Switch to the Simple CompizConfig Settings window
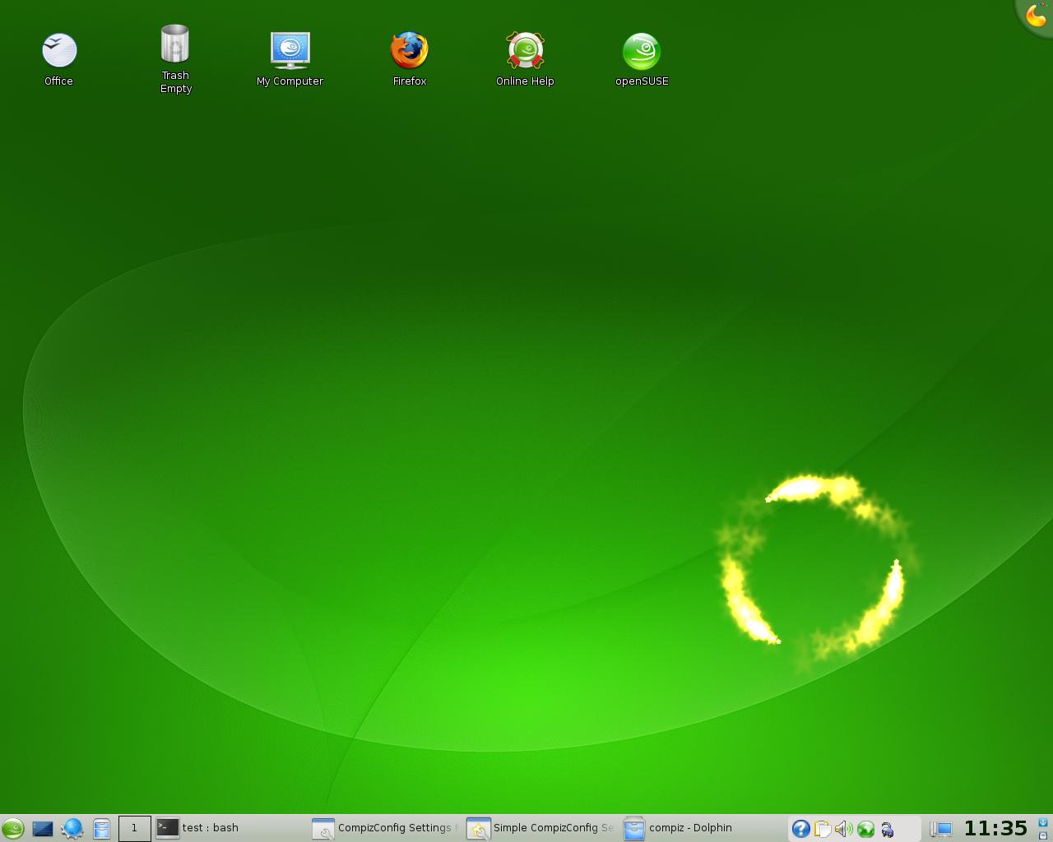This screenshot has height=842, width=1053. click(541, 828)
